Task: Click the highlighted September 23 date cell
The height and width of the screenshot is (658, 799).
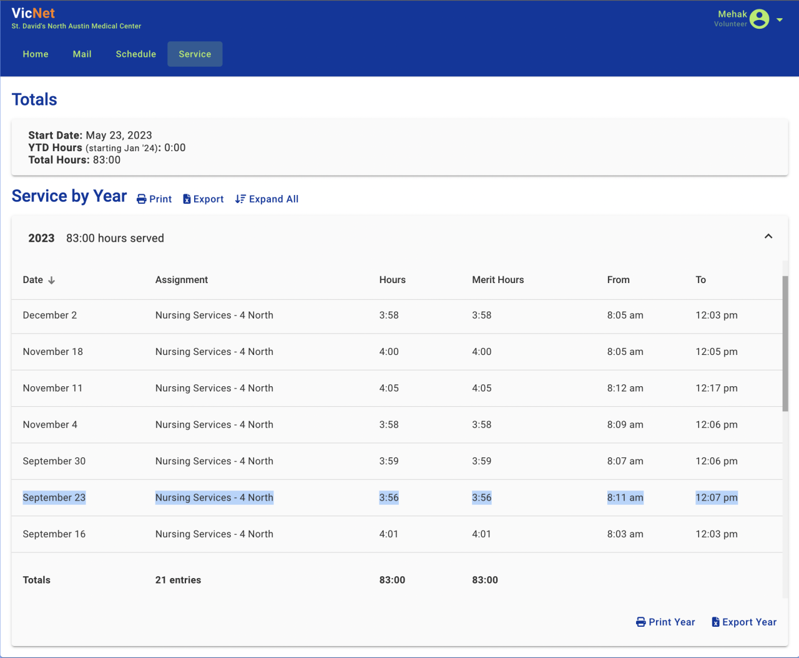Action: point(54,498)
